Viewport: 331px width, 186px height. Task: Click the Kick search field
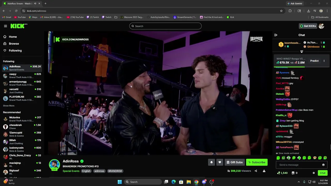[165, 26]
